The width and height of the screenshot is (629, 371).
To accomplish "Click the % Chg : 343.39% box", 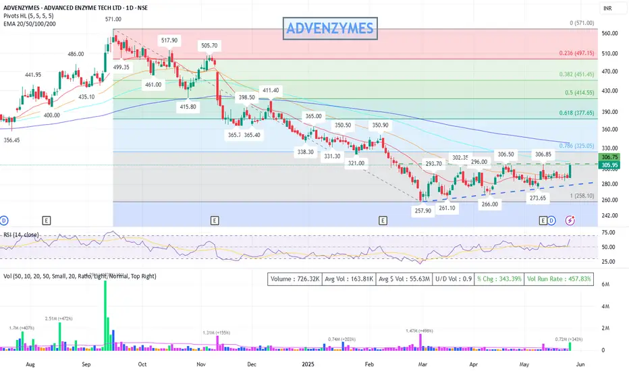I will (499, 279).
